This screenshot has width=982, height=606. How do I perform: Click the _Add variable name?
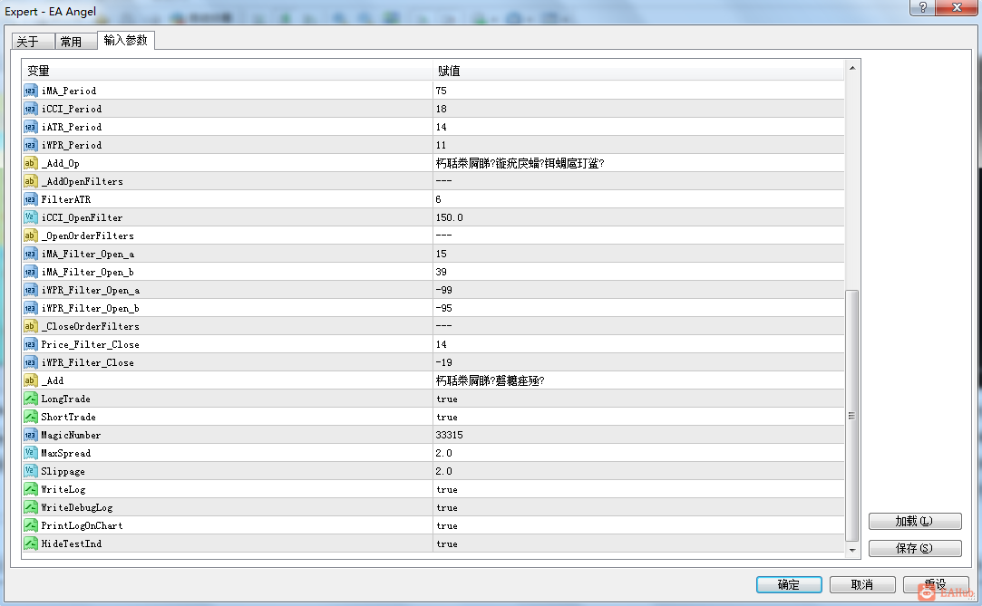pyautogui.click(x=53, y=380)
